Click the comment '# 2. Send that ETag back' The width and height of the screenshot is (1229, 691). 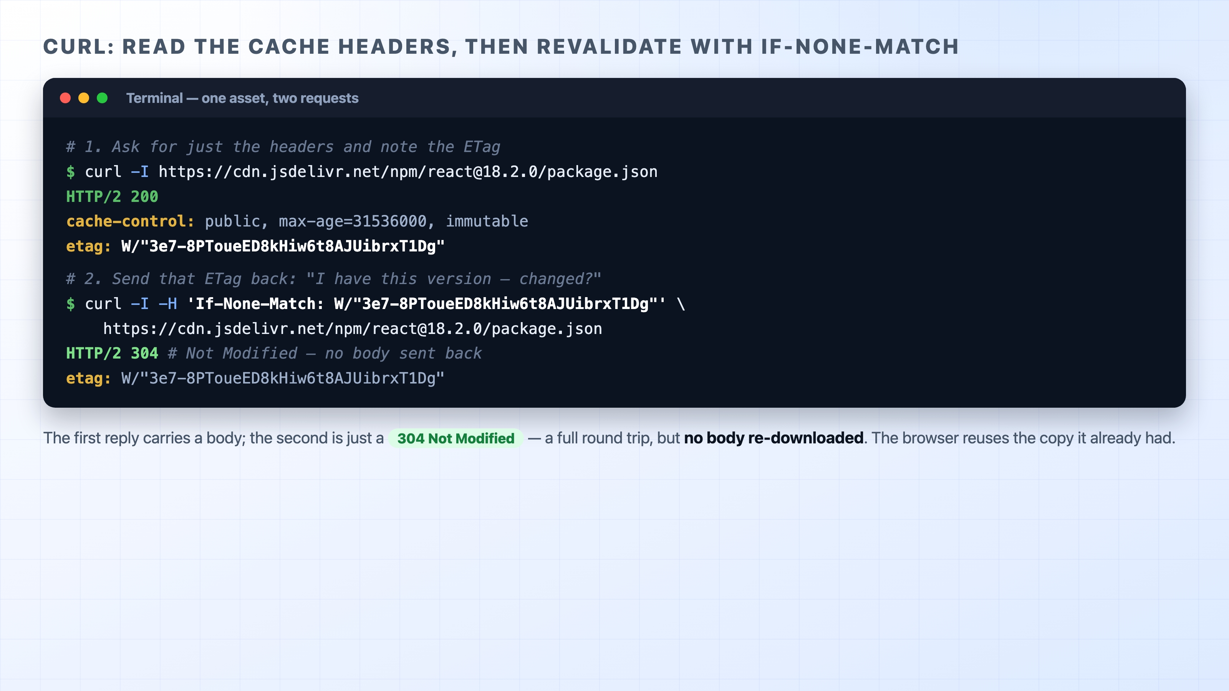coord(333,278)
